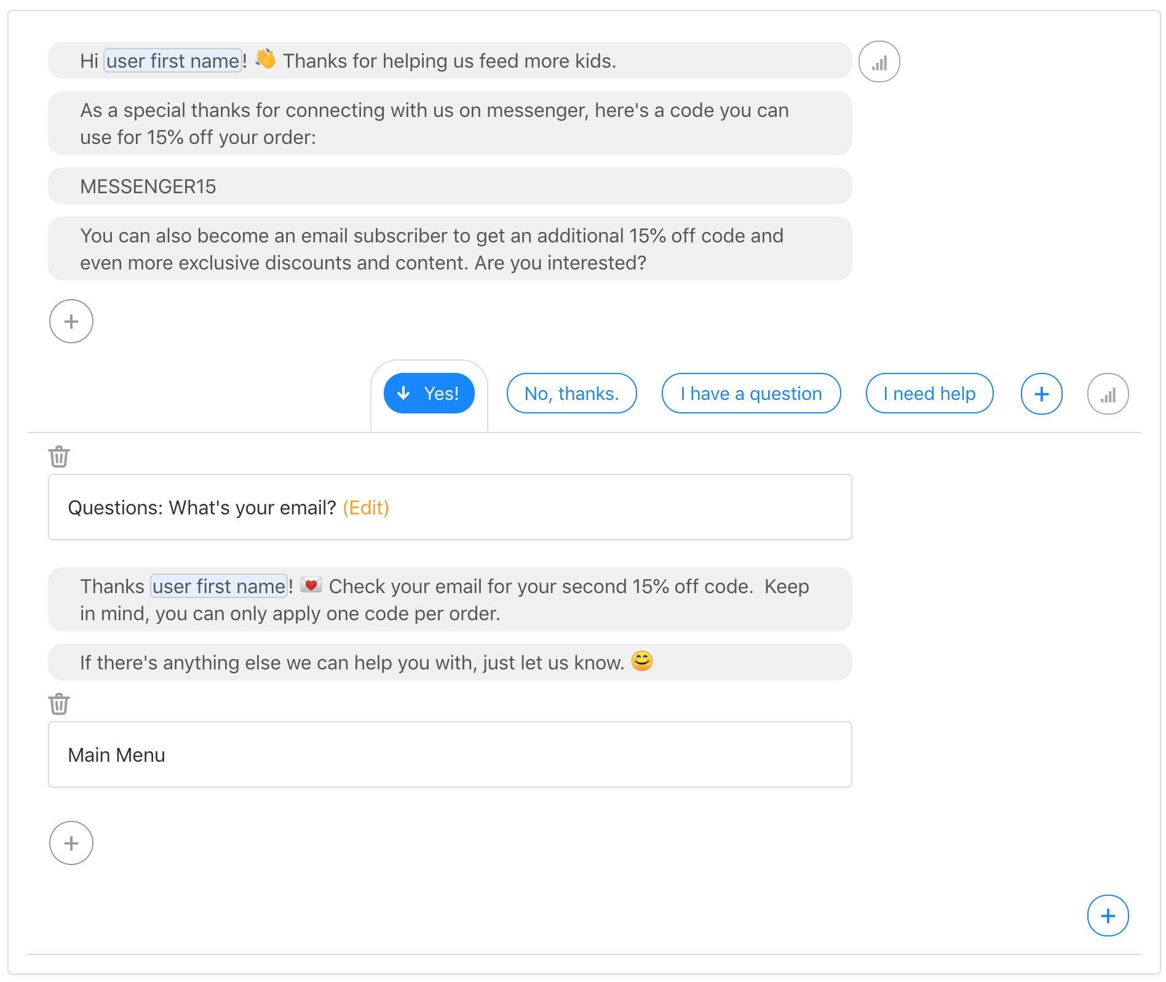The image size is (1166, 982).
Task: Edit the MESSENGER15 code message
Action: (x=450, y=186)
